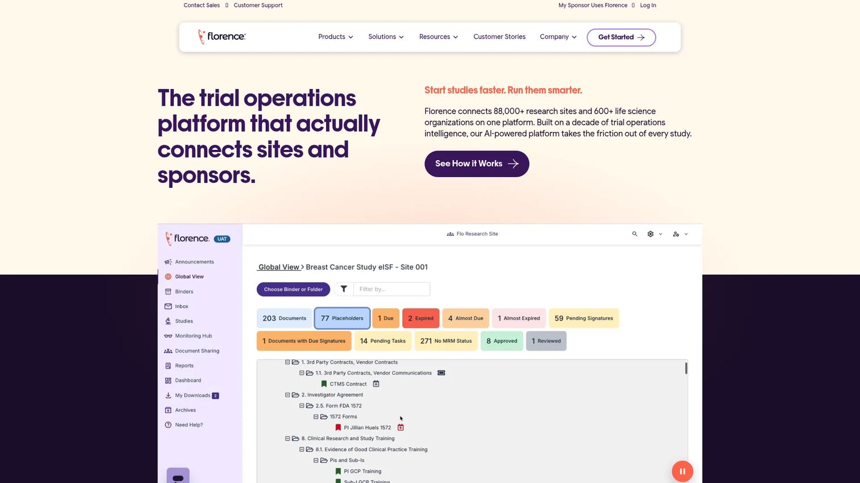Click the green bookmark beside PI GCP Training
This screenshot has width=860, height=483.
[339, 471]
